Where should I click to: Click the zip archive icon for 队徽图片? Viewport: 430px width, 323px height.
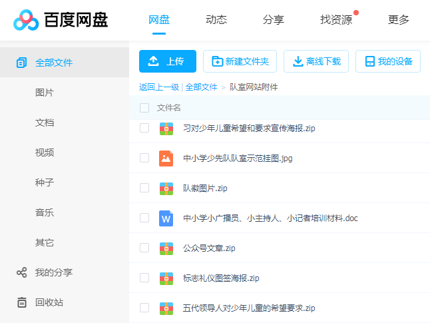click(x=166, y=188)
